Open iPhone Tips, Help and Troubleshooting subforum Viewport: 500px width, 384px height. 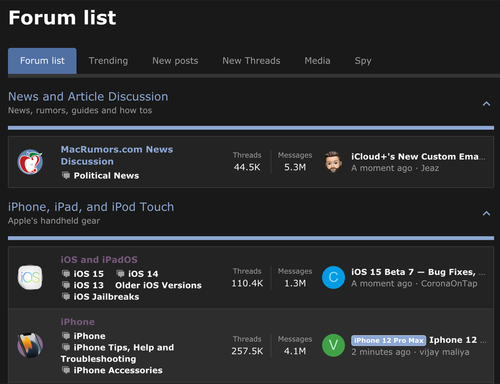click(117, 353)
